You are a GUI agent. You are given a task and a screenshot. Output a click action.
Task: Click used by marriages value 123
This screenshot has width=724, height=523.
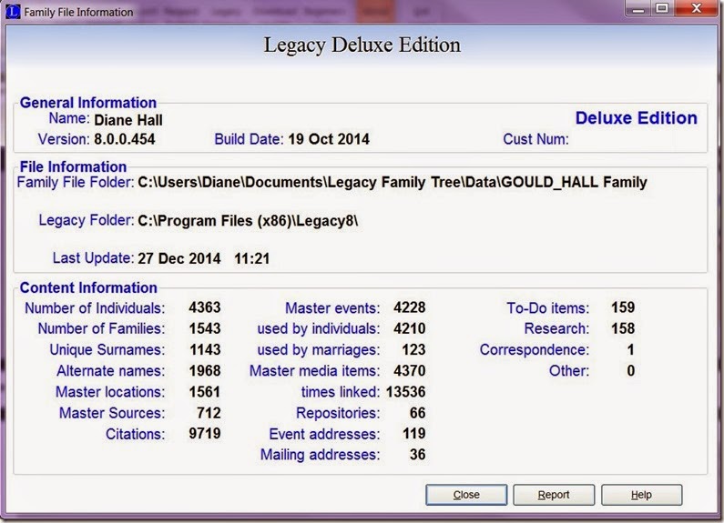[x=413, y=349]
